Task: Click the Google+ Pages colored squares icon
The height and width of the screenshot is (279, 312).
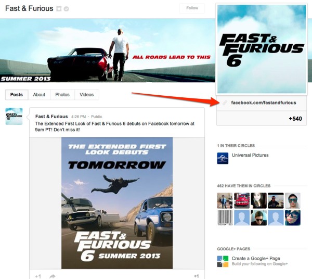Action: coord(223,261)
